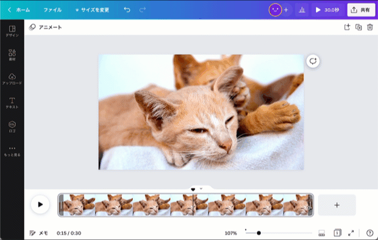Toggle the thumbnail view icon

click(321, 233)
